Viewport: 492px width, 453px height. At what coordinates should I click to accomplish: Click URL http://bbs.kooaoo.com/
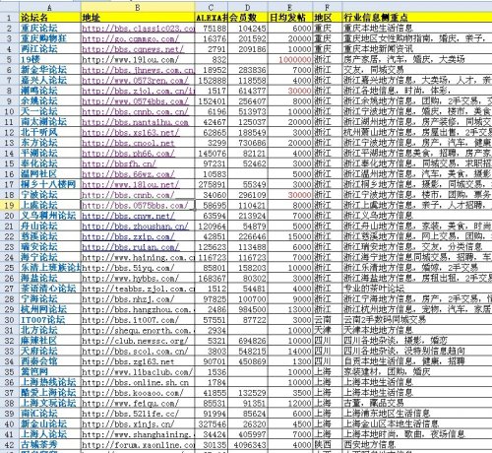(x=133, y=393)
